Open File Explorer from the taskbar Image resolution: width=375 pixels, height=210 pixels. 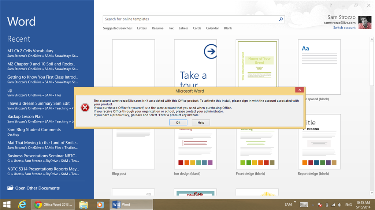pos(83,205)
